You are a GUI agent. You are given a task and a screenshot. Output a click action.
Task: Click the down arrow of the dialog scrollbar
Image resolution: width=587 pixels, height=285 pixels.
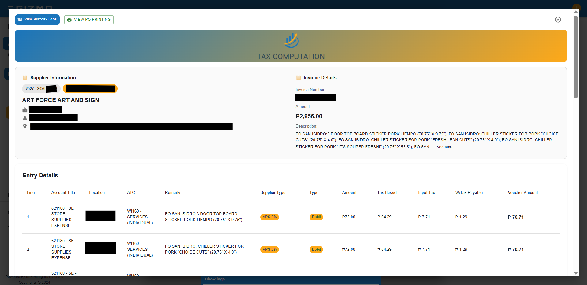click(x=576, y=273)
